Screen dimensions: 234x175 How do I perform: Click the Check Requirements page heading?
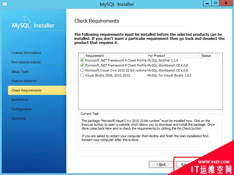97,21
